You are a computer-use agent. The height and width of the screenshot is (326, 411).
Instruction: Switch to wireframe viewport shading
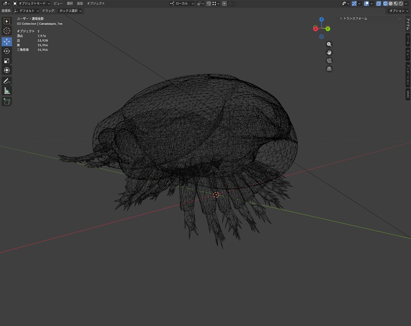coord(385,3)
